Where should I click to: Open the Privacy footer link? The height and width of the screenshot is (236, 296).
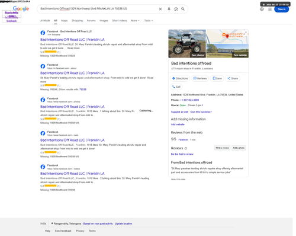(80, 231)
